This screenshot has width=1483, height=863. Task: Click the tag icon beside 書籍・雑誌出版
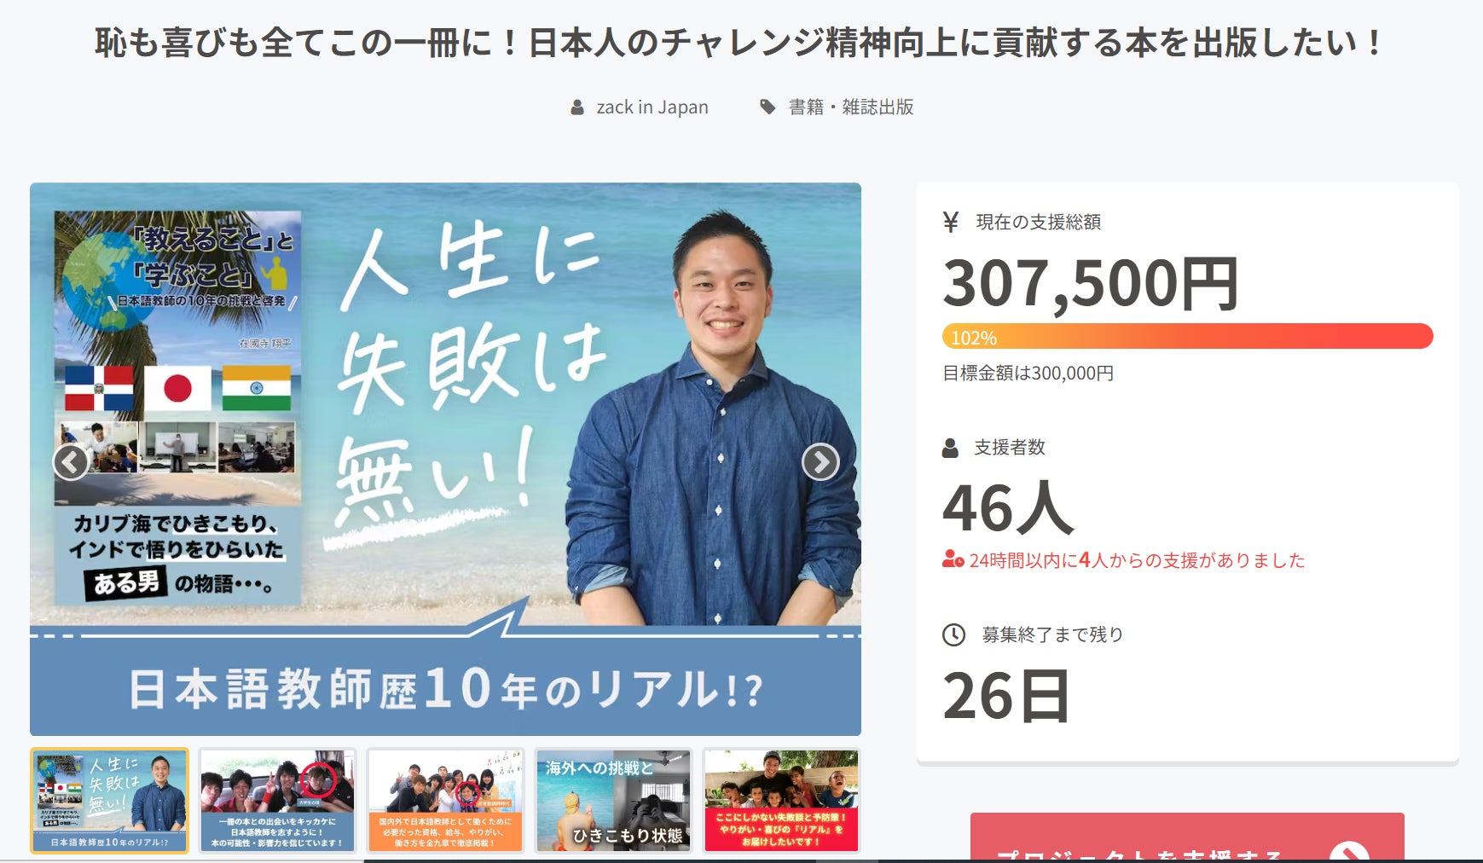pyautogui.click(x=768, y=107)
